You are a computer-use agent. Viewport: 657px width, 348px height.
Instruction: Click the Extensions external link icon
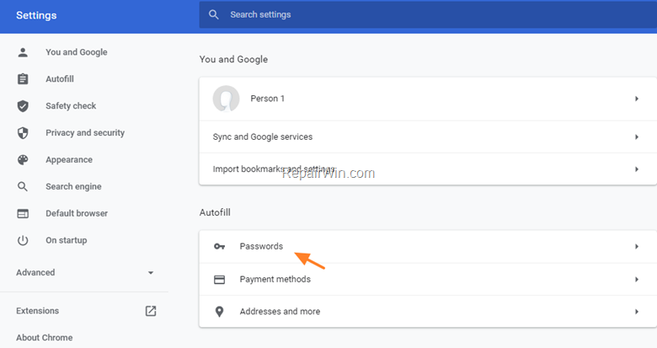click(x=151, y=311)
